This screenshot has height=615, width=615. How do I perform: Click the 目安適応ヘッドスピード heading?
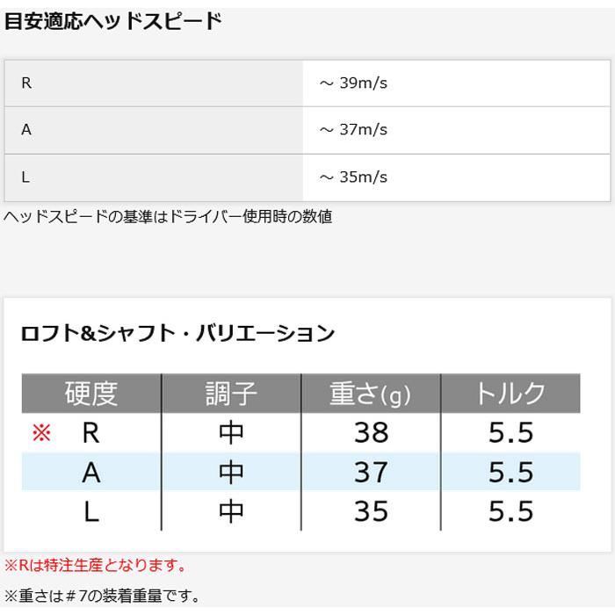point(113,21)
